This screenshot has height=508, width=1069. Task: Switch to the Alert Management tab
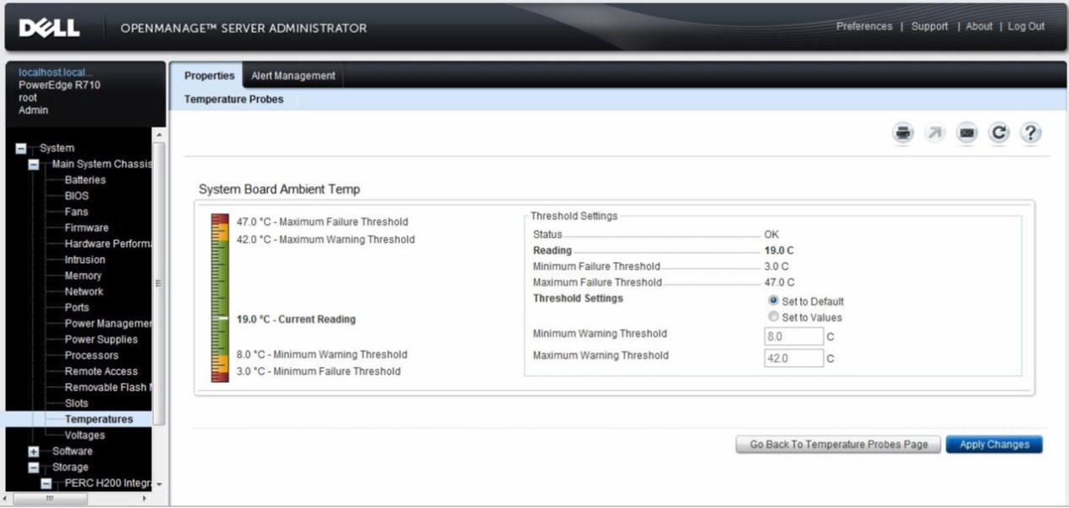point(293,76)
